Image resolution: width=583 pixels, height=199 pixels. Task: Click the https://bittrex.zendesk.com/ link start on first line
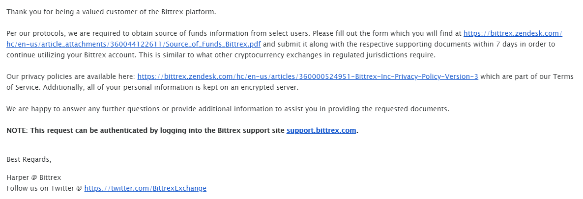(x=513, y=34)
